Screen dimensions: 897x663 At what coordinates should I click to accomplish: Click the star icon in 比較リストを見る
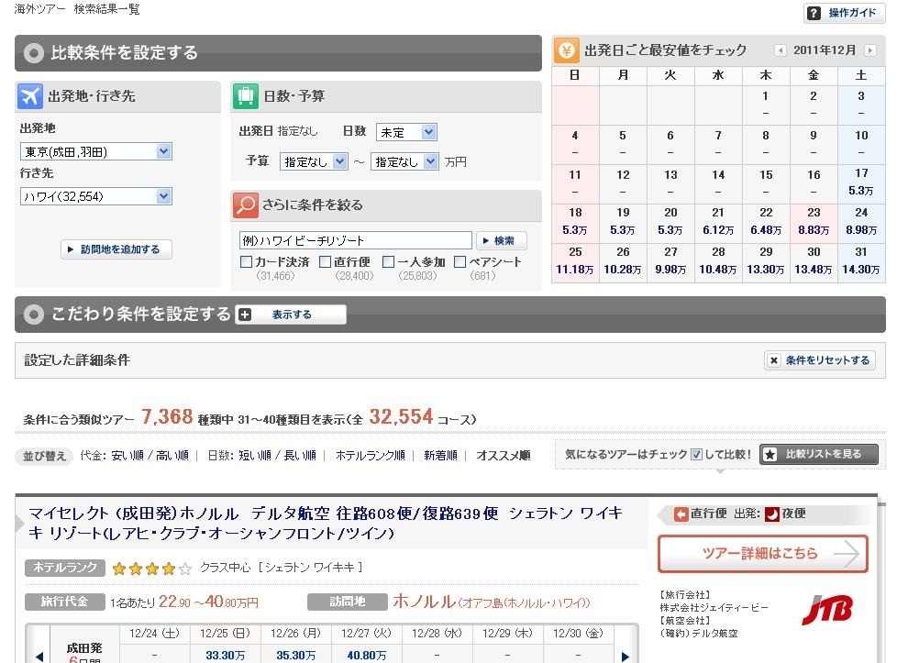click(x=770, y=454)
